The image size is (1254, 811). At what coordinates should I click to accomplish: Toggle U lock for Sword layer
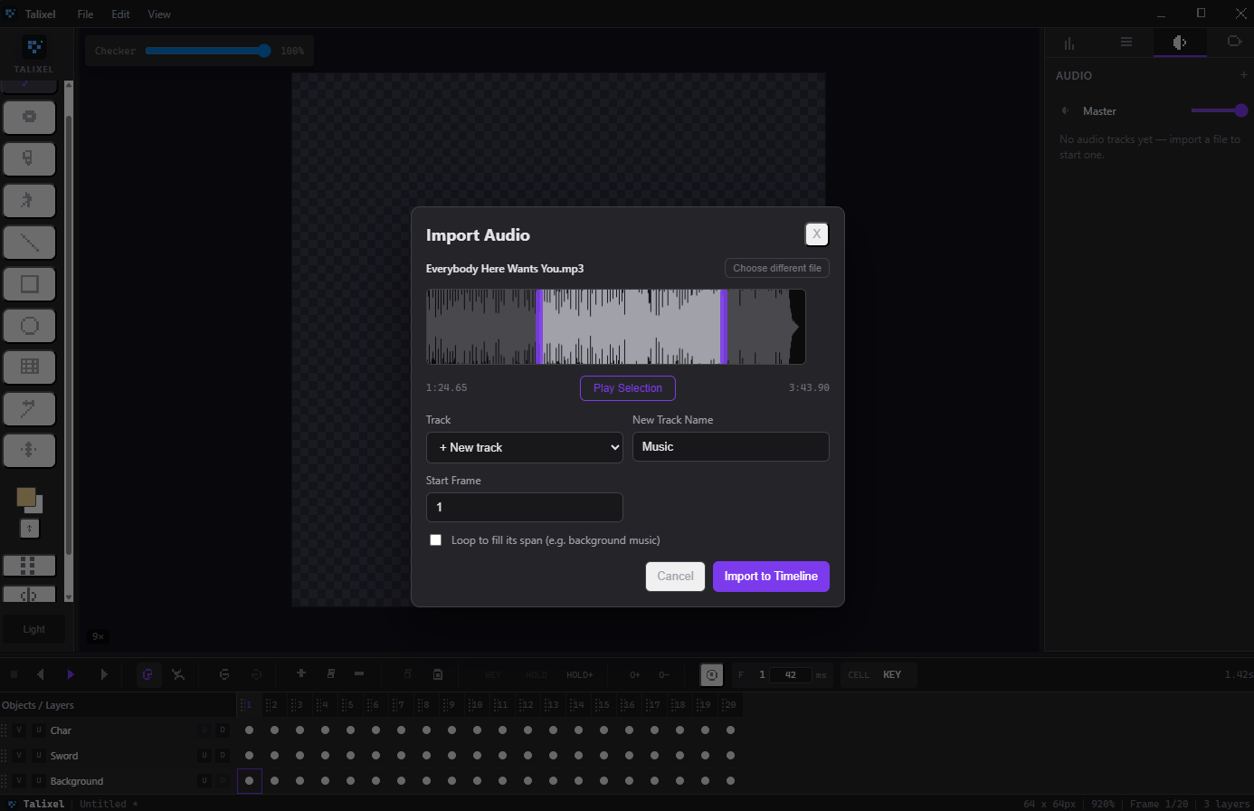pos(39,756)
